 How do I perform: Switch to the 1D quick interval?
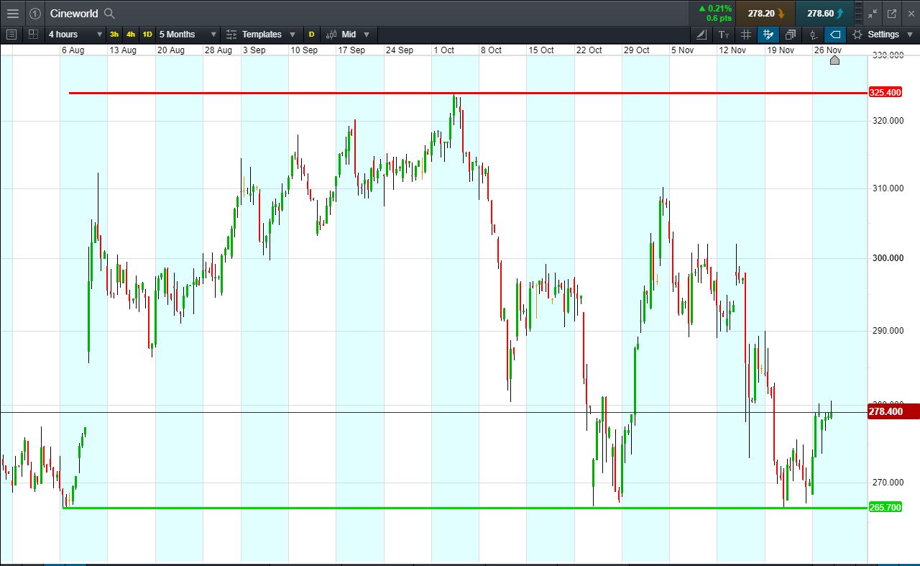(147, 34)
